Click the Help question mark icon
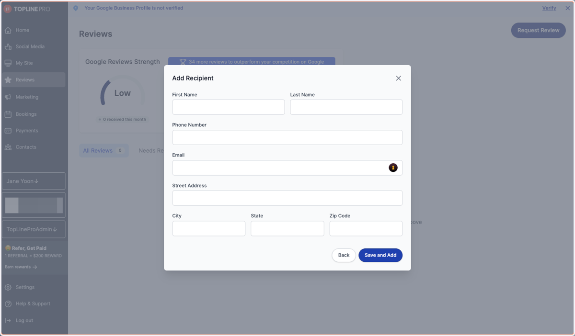 [8, 304]
